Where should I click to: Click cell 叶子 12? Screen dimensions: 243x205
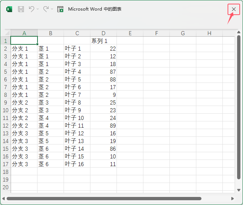click(77, 133)
